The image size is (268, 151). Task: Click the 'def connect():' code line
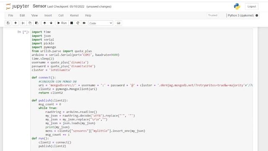tap(44, 78)
